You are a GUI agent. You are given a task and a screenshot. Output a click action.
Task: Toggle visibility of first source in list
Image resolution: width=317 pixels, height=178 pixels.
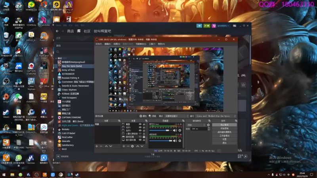coord(140,124)
